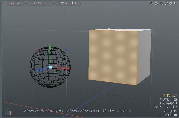Click the アクションセンター(ペアレント) status text

click(x=43, y=111)
